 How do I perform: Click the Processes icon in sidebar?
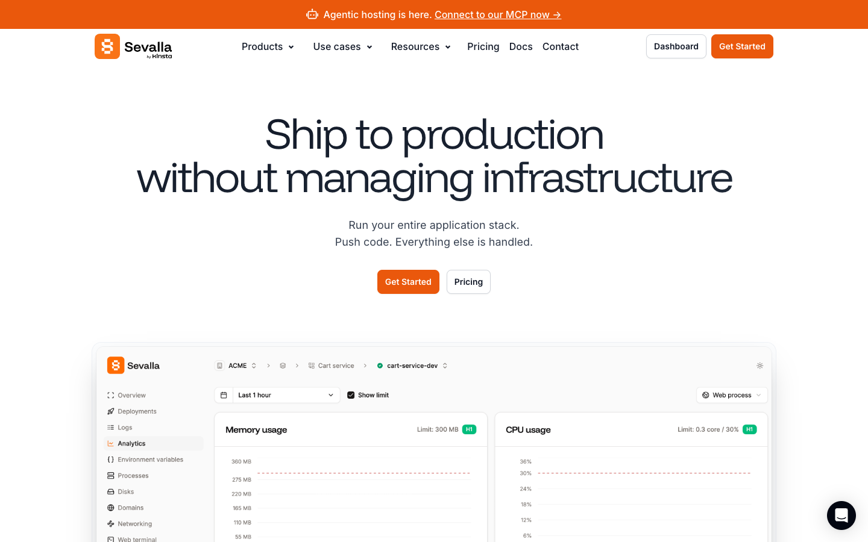(111, 476)
